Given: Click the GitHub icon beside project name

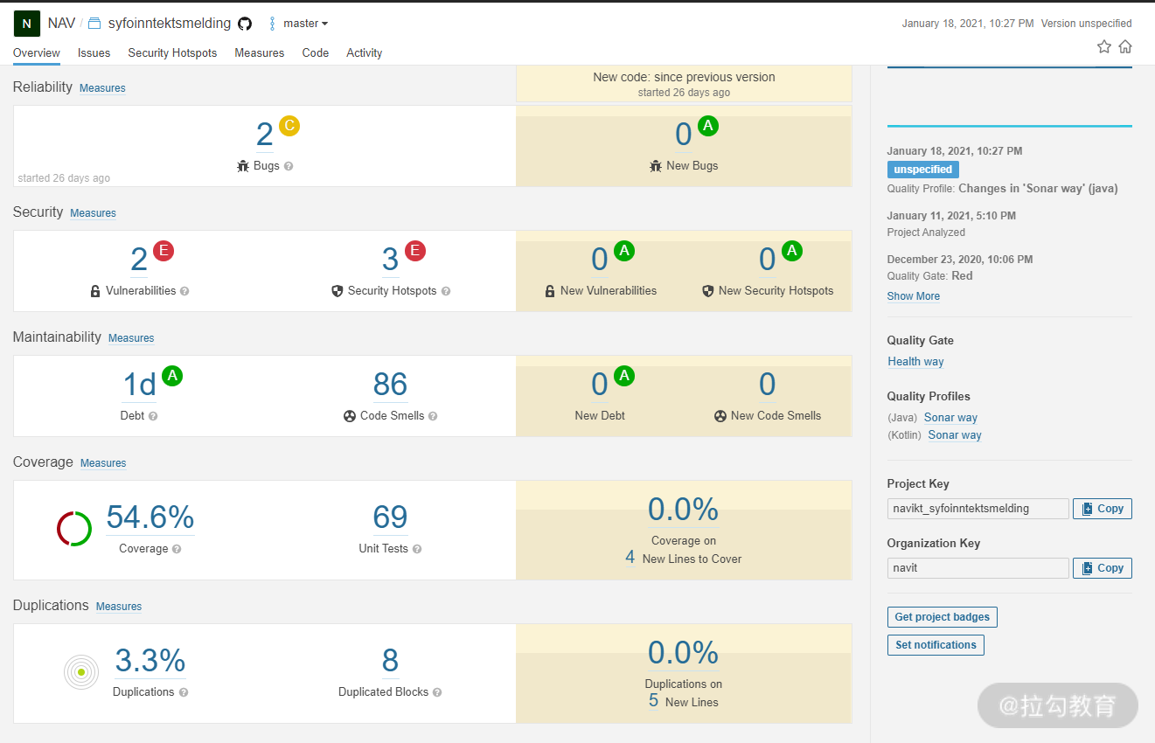Looking at the screenshot, I should click(245, 24).
